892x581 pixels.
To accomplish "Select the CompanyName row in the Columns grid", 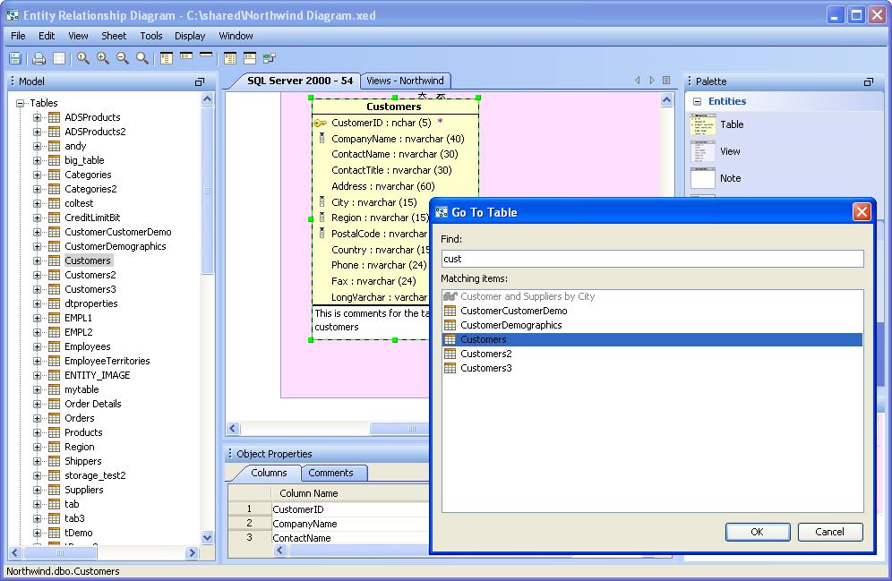I will [x=329, y=524].
